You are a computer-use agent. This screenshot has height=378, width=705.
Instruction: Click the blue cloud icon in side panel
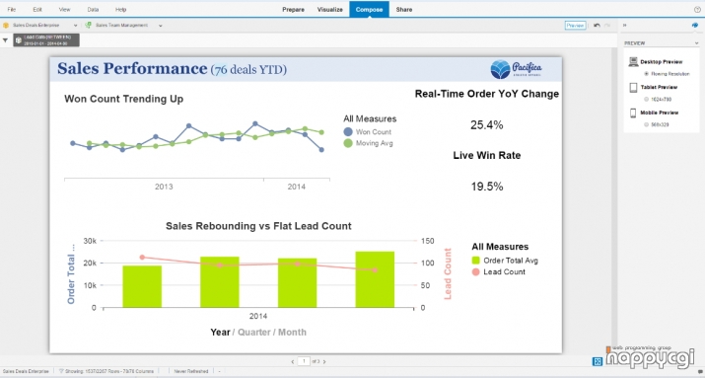(695, 26)
